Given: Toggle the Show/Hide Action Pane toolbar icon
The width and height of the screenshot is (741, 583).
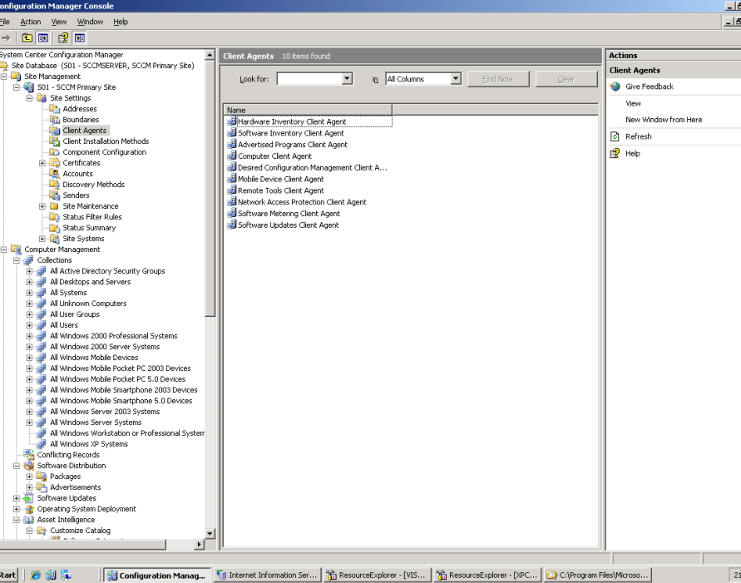Looking at the screenshot, I should [79, 37].
